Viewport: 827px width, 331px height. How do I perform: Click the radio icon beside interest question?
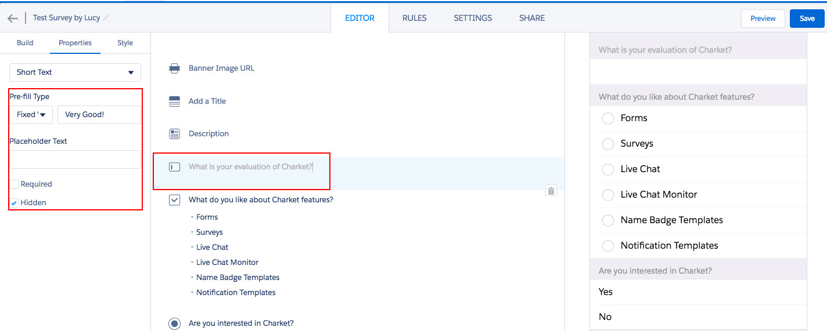174,323
